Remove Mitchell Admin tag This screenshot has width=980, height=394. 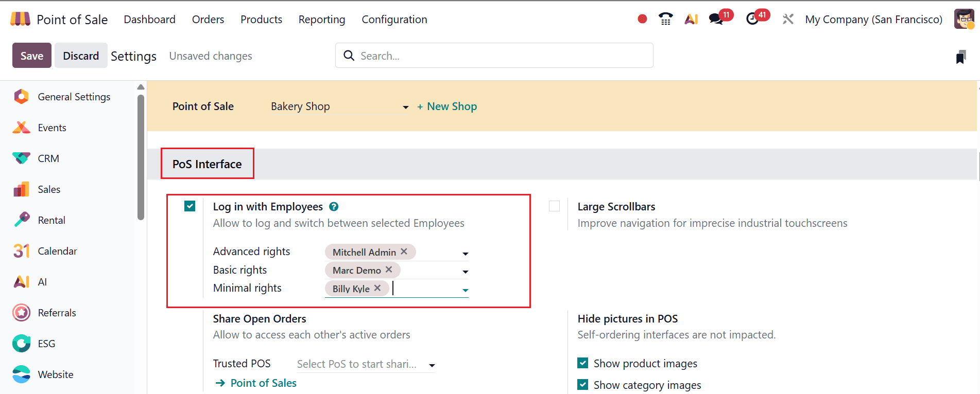pos(404,252)
